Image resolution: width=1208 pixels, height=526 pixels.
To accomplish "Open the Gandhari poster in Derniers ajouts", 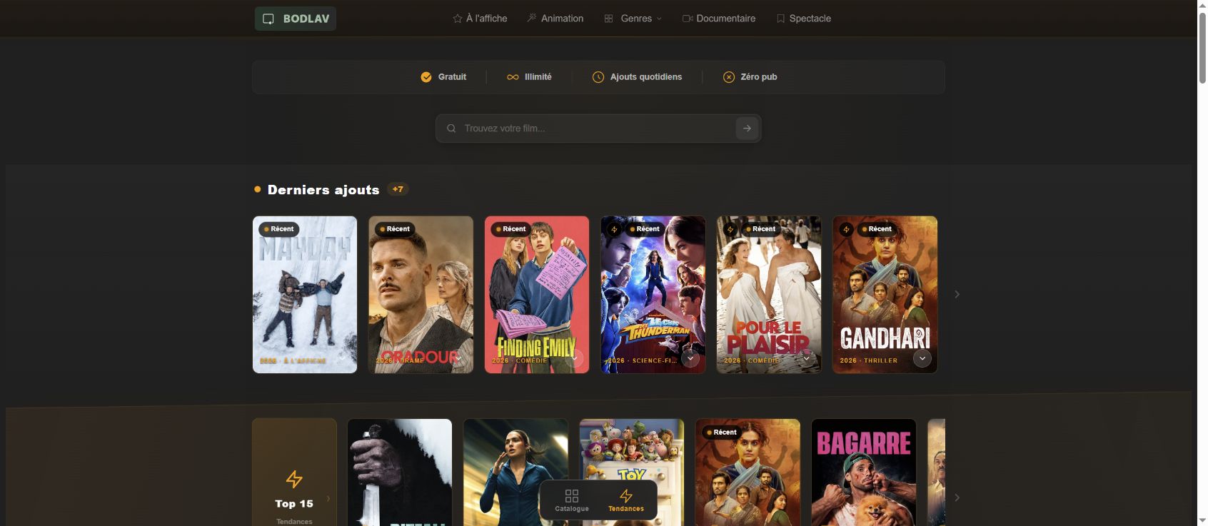I will coord(885,295).
